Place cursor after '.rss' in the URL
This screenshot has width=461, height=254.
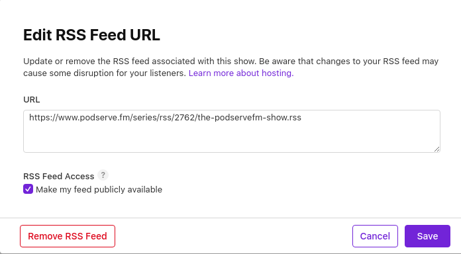click(301, 118)
